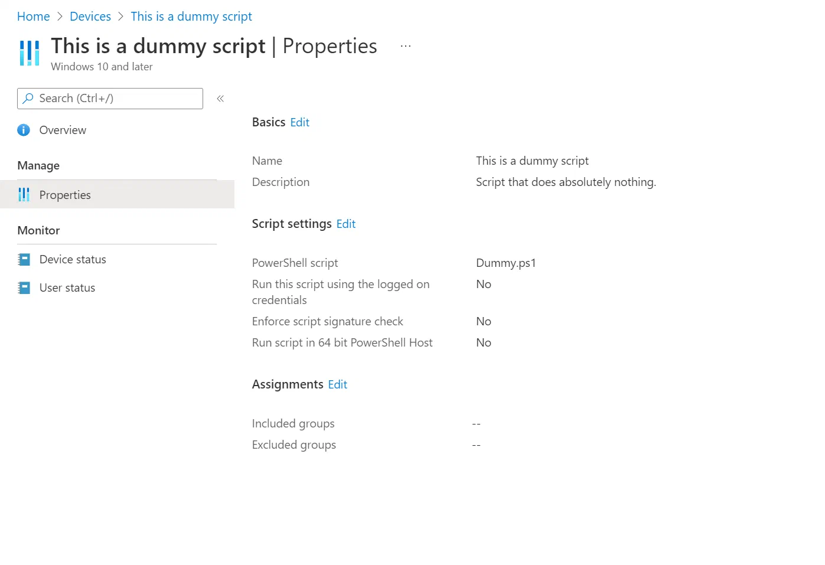
Task: Click 'Run script in 64 bit PowerShell Host' label
Action: [343, 342]
